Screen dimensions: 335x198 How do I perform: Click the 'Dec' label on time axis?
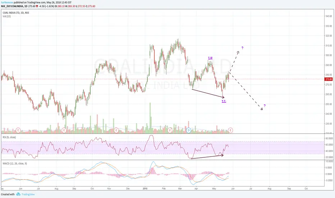[x=128, y=189]
